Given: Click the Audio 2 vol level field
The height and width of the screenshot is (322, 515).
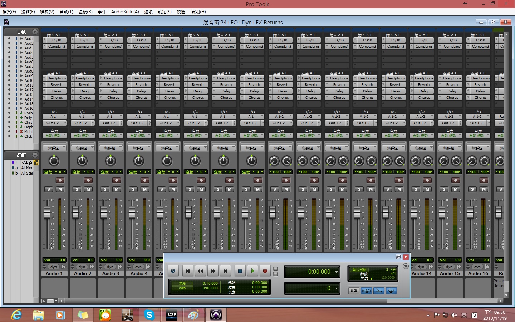Looking at the screenshot, I should coord(83,260).
